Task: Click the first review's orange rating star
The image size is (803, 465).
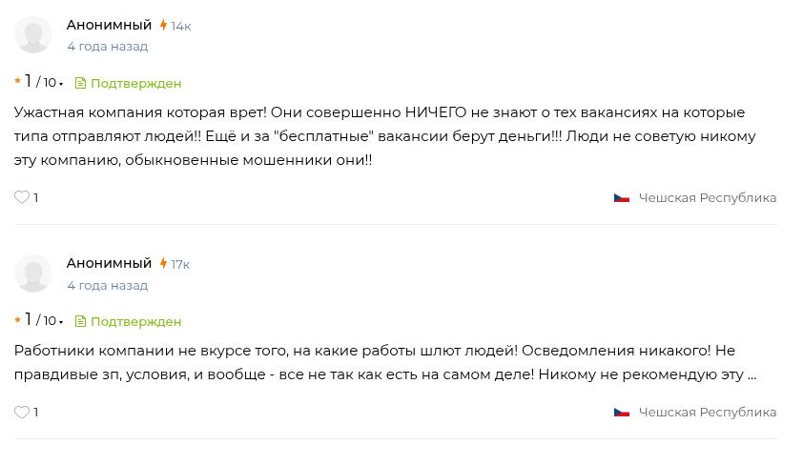Action: coord(18,83)
